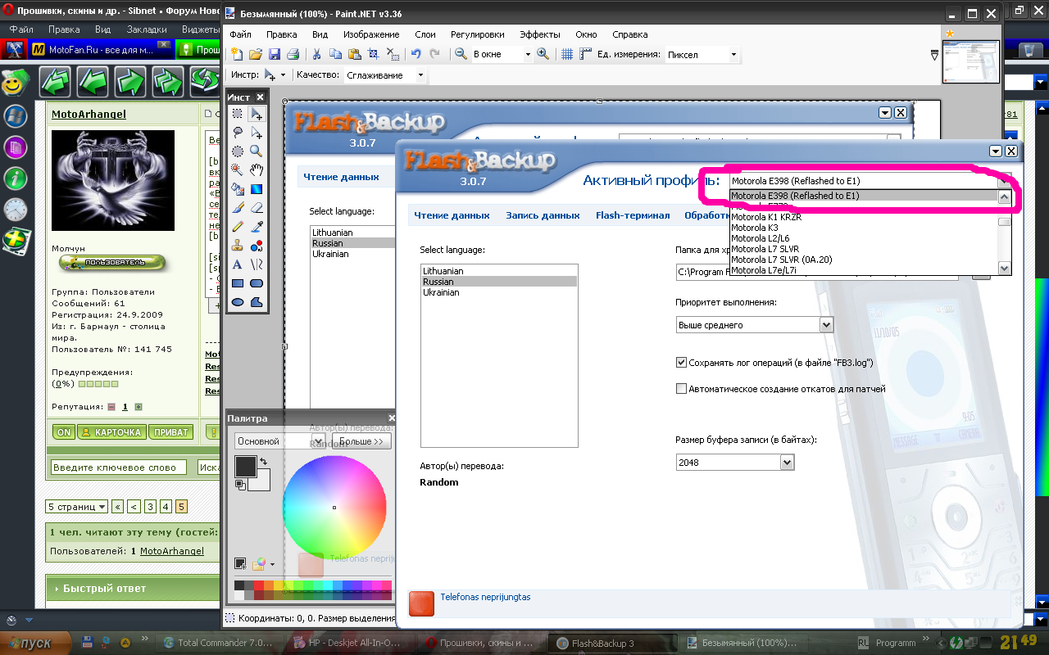Choose the primary color swatch
The height and width of the screenshot is (655, 1049).
click(x=245, y=467)
